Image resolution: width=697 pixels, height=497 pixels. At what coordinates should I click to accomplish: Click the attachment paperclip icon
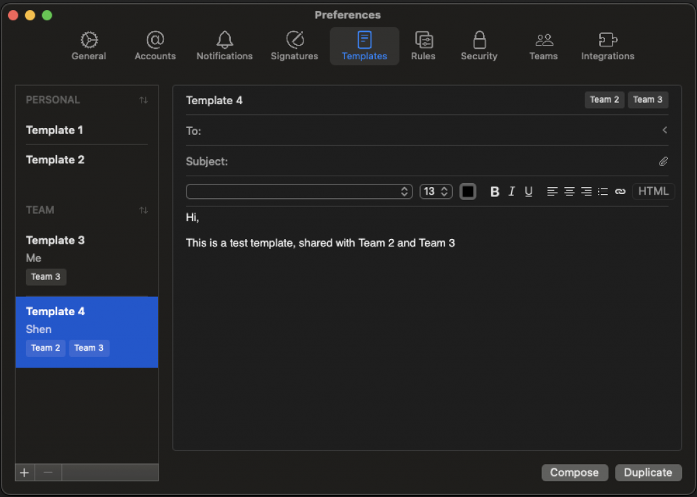click(x=663, y=161)
